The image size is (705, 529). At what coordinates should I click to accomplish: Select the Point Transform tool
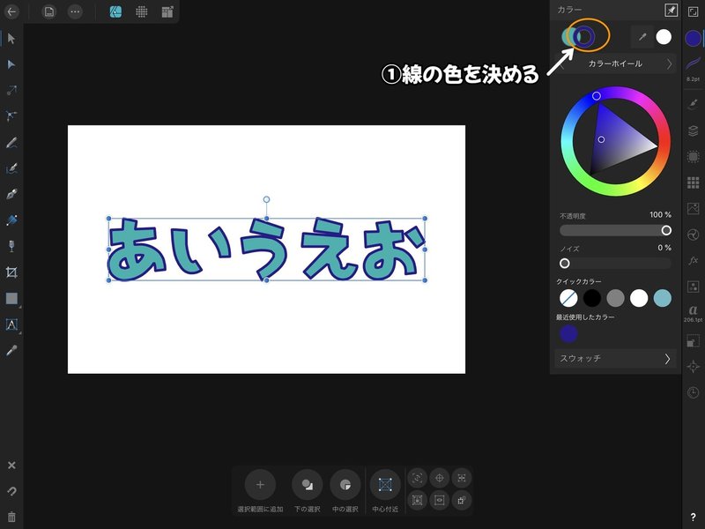[x=11, y=91]
